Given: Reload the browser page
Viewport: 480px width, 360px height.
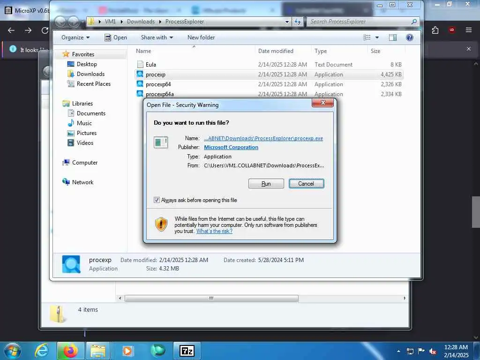Looking at the screenshot, I should [45, 30].
